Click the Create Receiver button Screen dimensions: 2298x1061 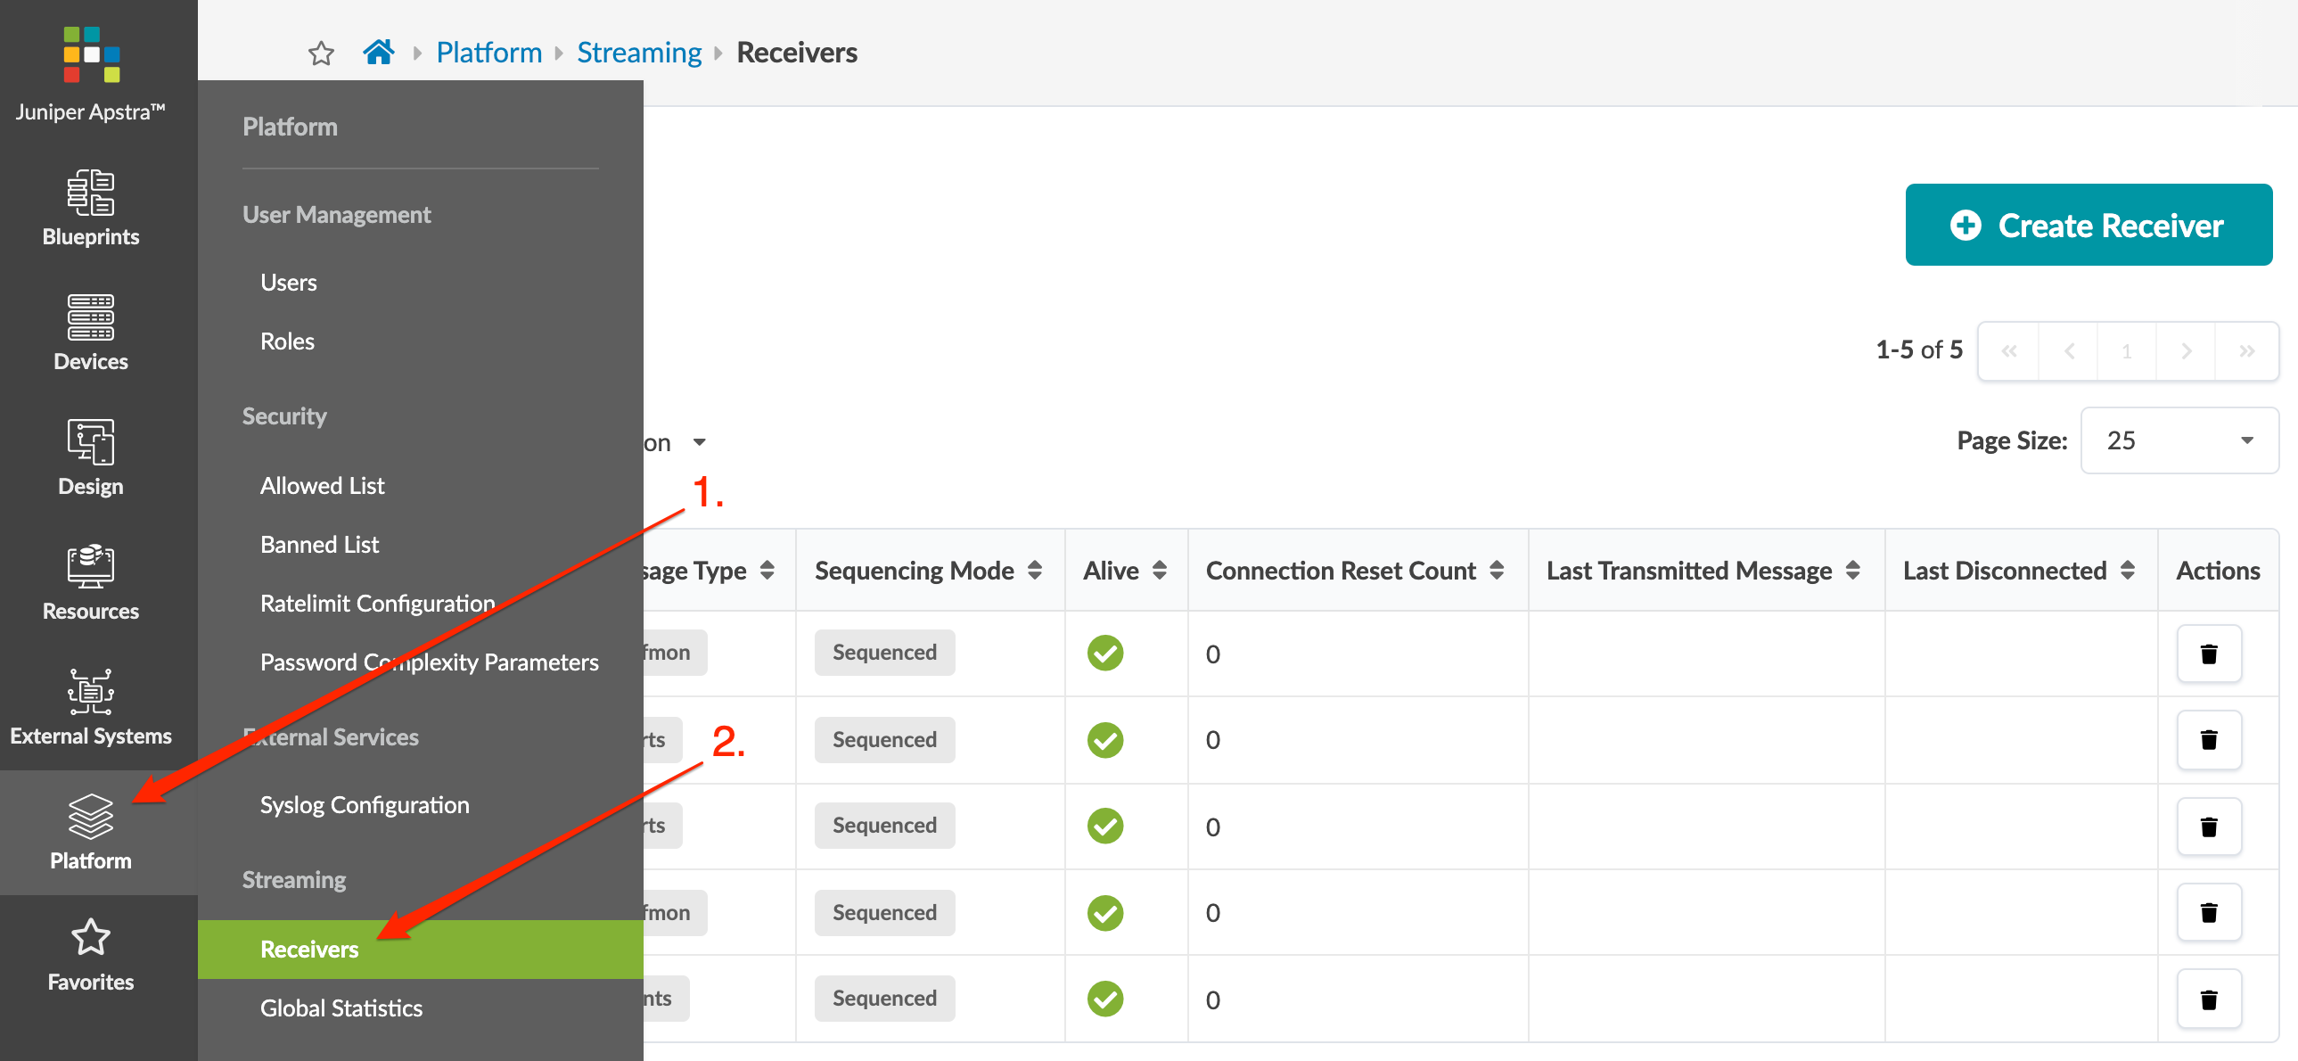(2088, 225)
